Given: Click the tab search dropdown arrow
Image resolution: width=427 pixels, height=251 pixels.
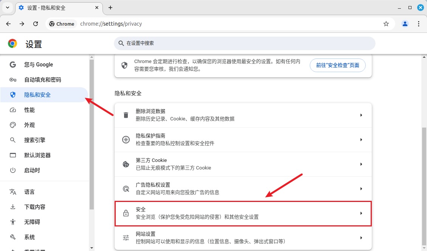Looking at the screenshot, I should 8,8.
